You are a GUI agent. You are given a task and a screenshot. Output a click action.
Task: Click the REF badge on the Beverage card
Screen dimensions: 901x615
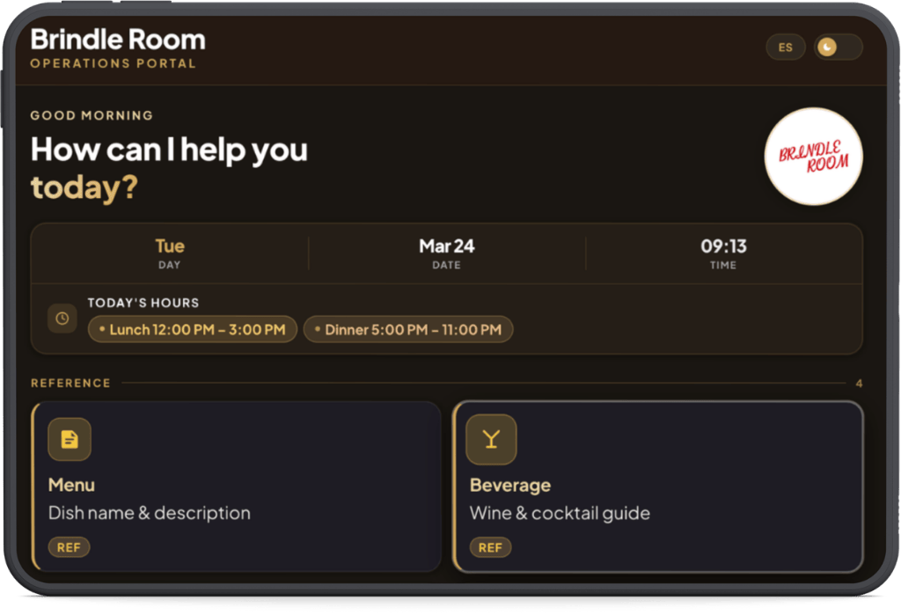point(490,546)
